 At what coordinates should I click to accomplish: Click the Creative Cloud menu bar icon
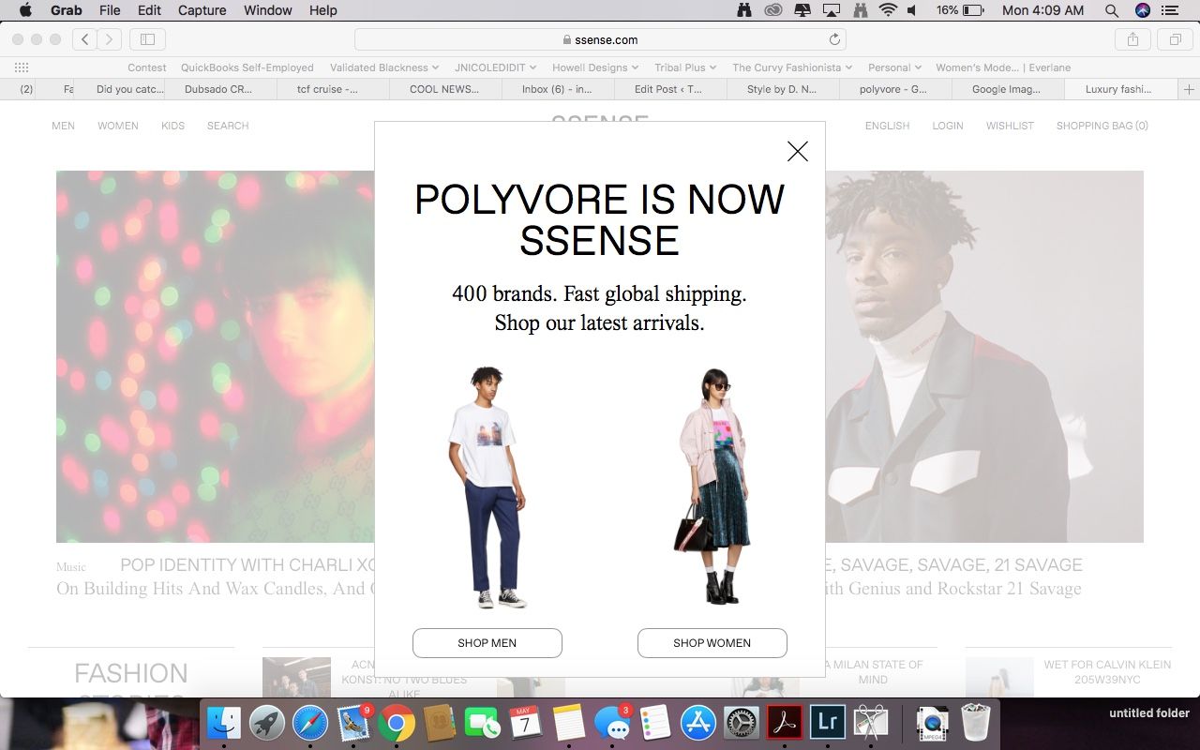pyautogui.click(x=773, y=10)
